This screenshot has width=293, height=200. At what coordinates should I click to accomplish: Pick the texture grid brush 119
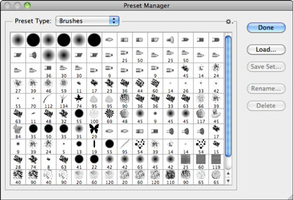click(x=216, y=162)
